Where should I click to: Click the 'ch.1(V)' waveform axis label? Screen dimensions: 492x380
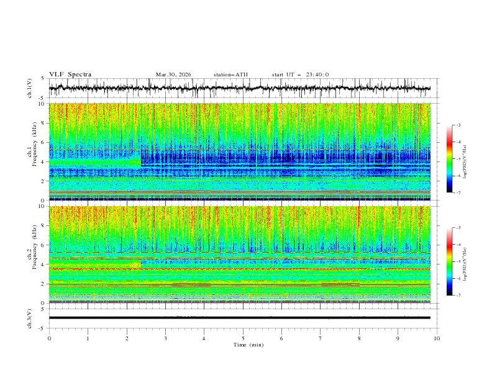pyautogui.click(x=30, y=88)
